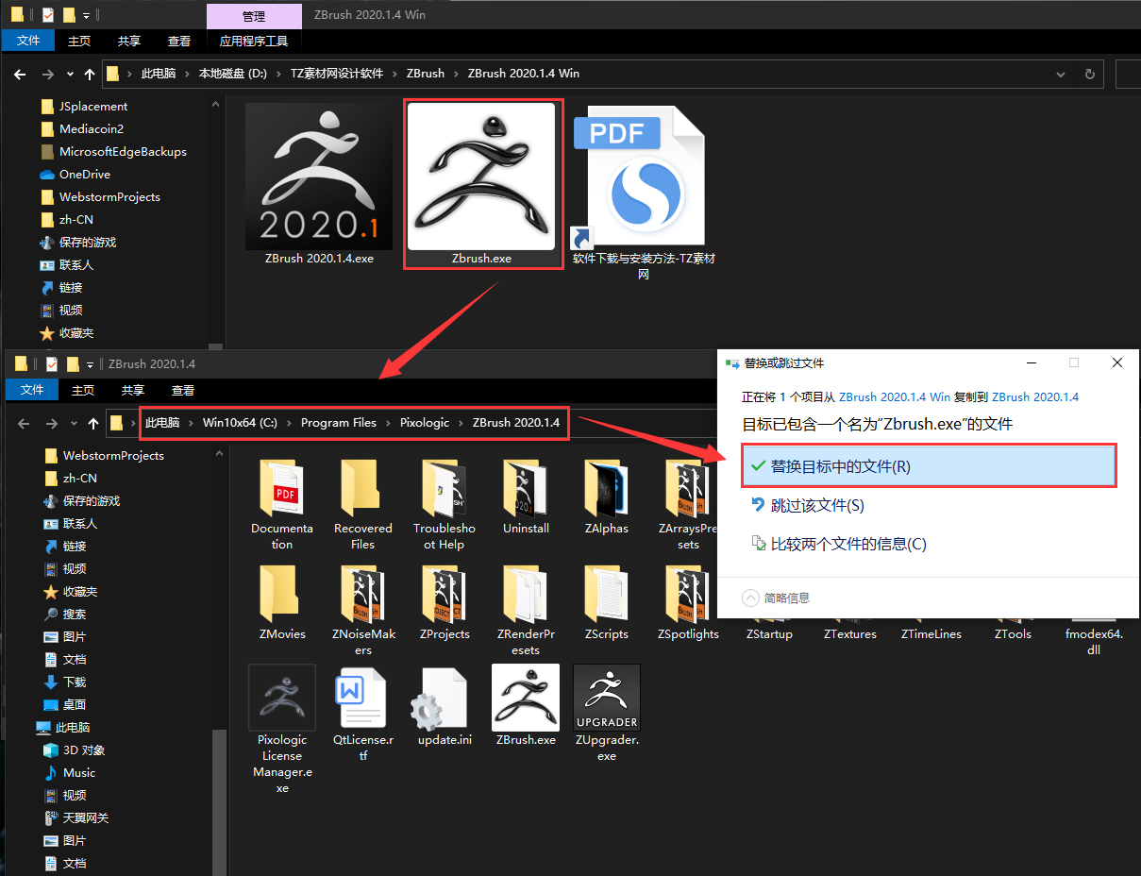Select the ZBrush 2020.1.4.exe installer icon
1141x876 pixels.
(x=319, y=177)
